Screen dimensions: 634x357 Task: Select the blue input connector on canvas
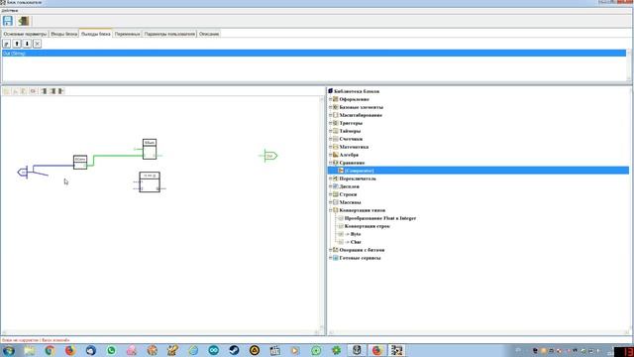(23, 173)
